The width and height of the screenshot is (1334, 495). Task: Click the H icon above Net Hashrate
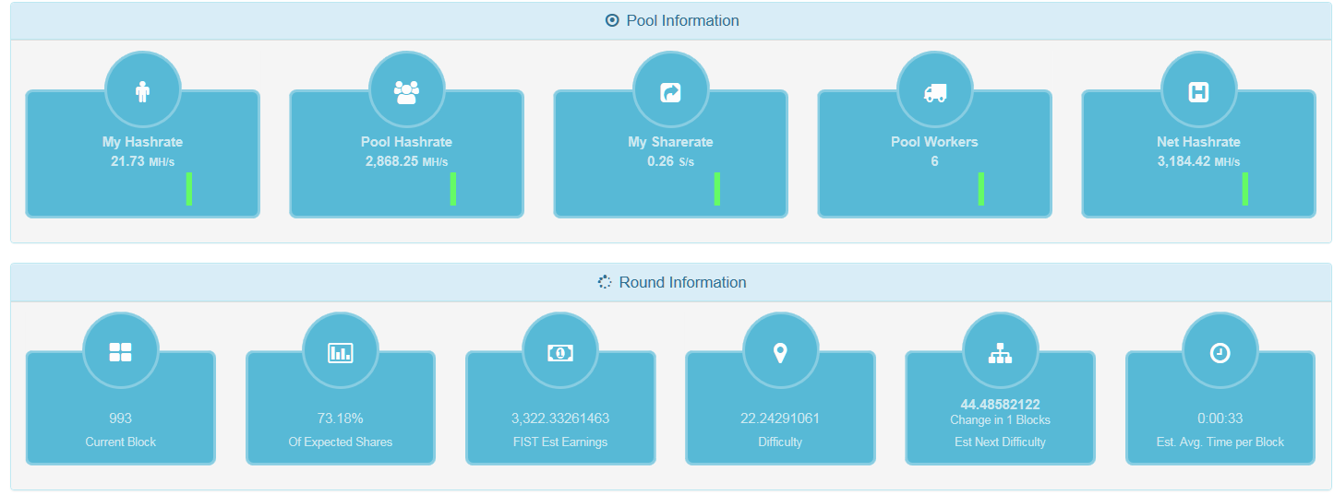1198,92
